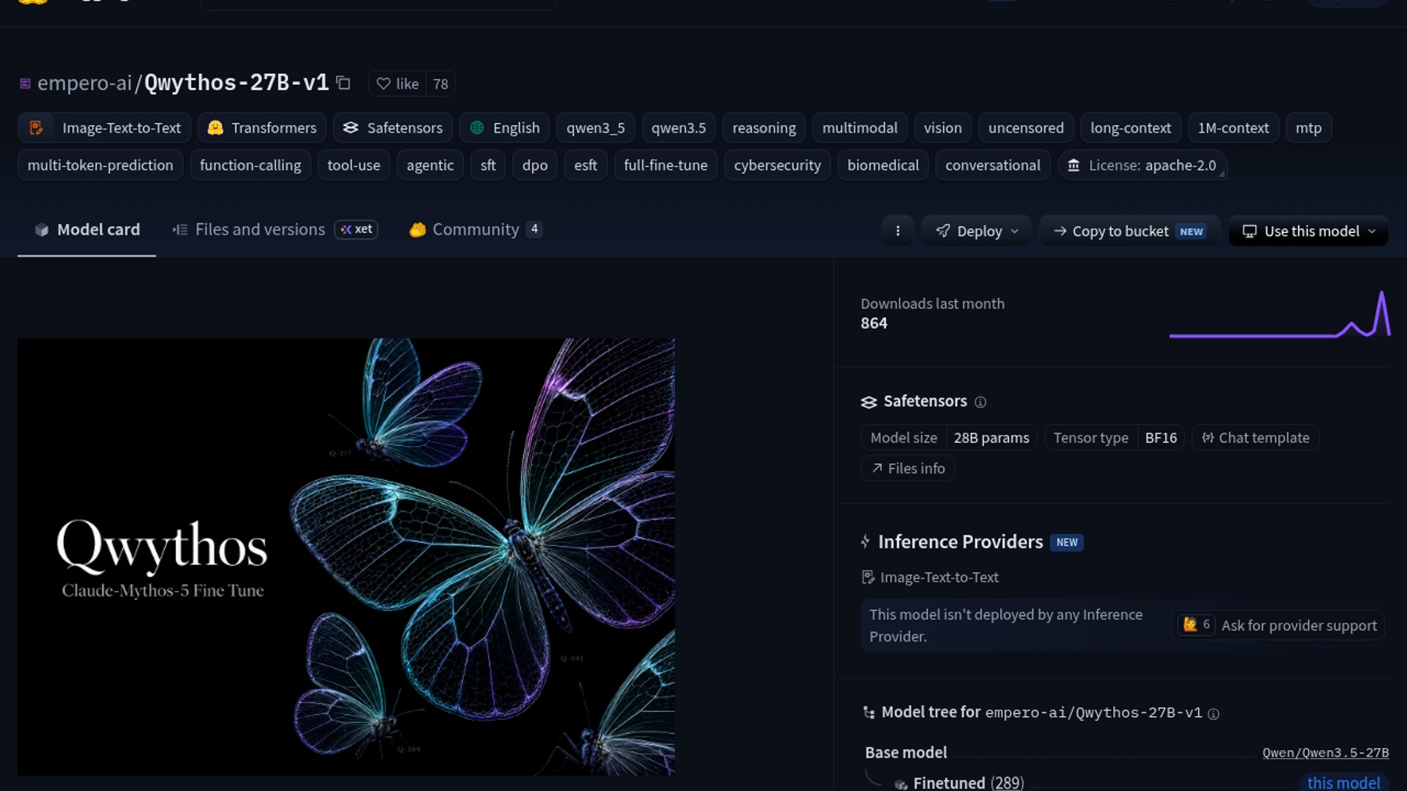Select the tool-use tag

coord(354,165)
